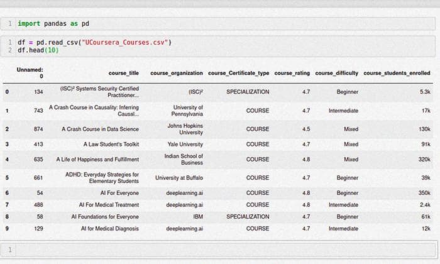Select 'A Crash Course in Causality' title cell
440x264 pixels.
click(94, 111)
